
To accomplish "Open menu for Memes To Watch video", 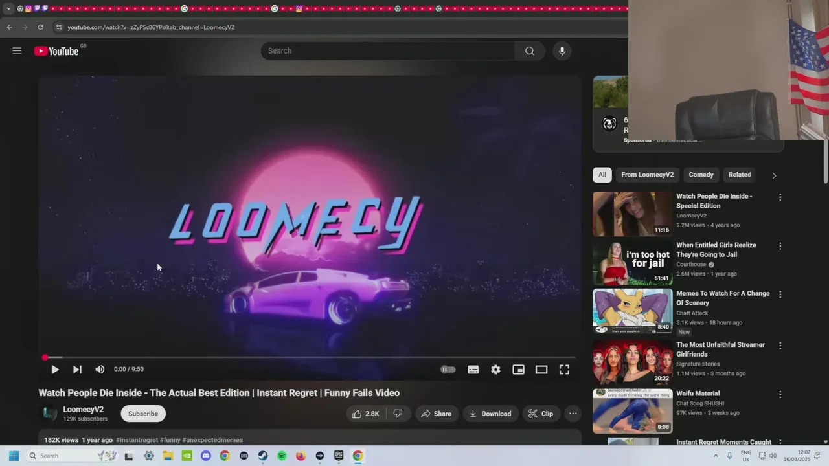I will 780,294.
